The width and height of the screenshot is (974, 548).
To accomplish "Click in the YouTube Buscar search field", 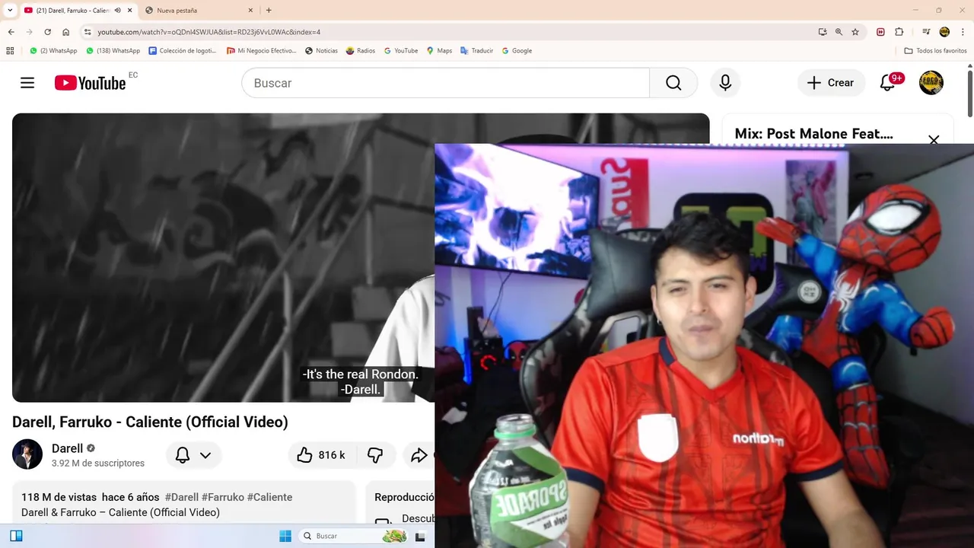I will pos(445,83).
